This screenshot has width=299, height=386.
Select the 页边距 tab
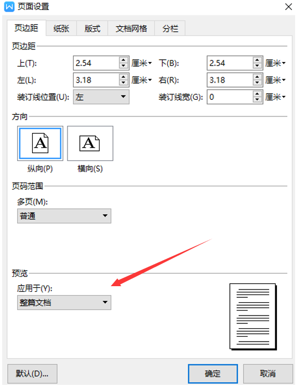point(26,28)
